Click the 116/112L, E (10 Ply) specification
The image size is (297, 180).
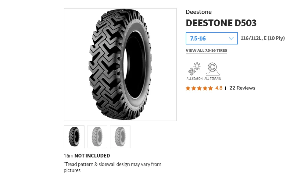[x=263, y=38]
